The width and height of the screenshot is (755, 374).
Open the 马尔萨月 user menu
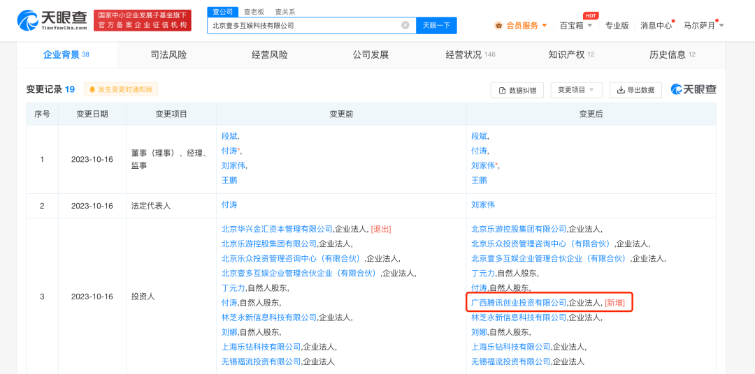click(x=703, y=26)
